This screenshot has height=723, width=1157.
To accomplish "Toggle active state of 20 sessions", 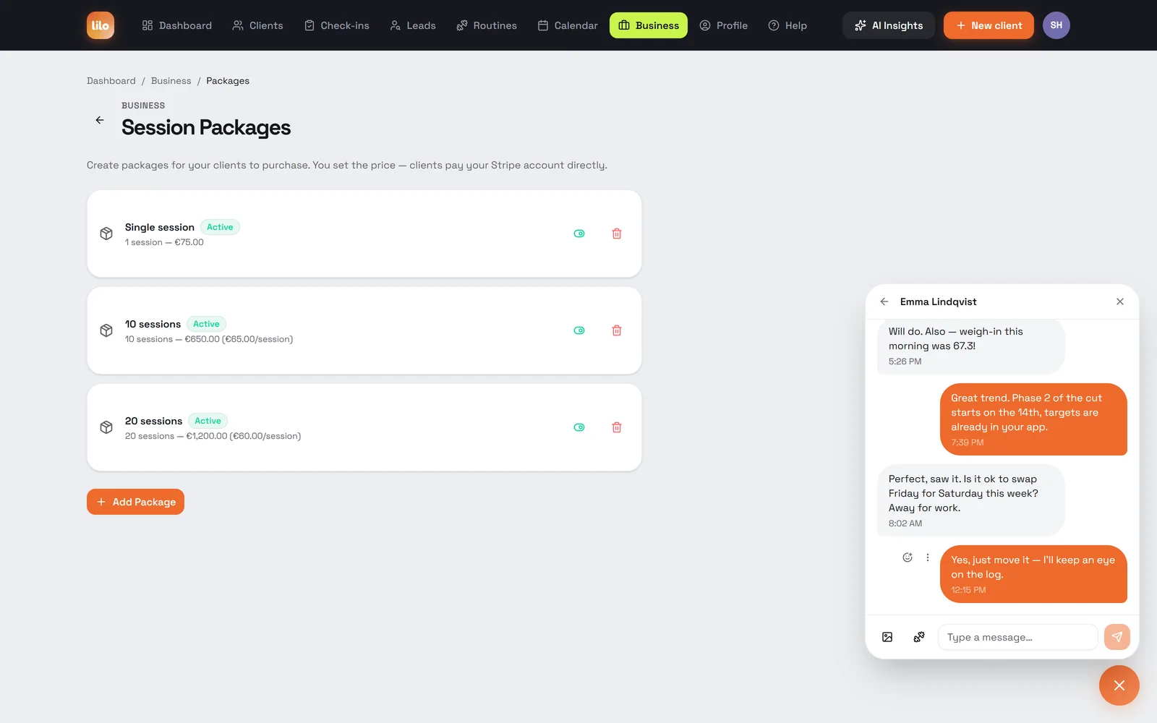I will tap(579, 427).
